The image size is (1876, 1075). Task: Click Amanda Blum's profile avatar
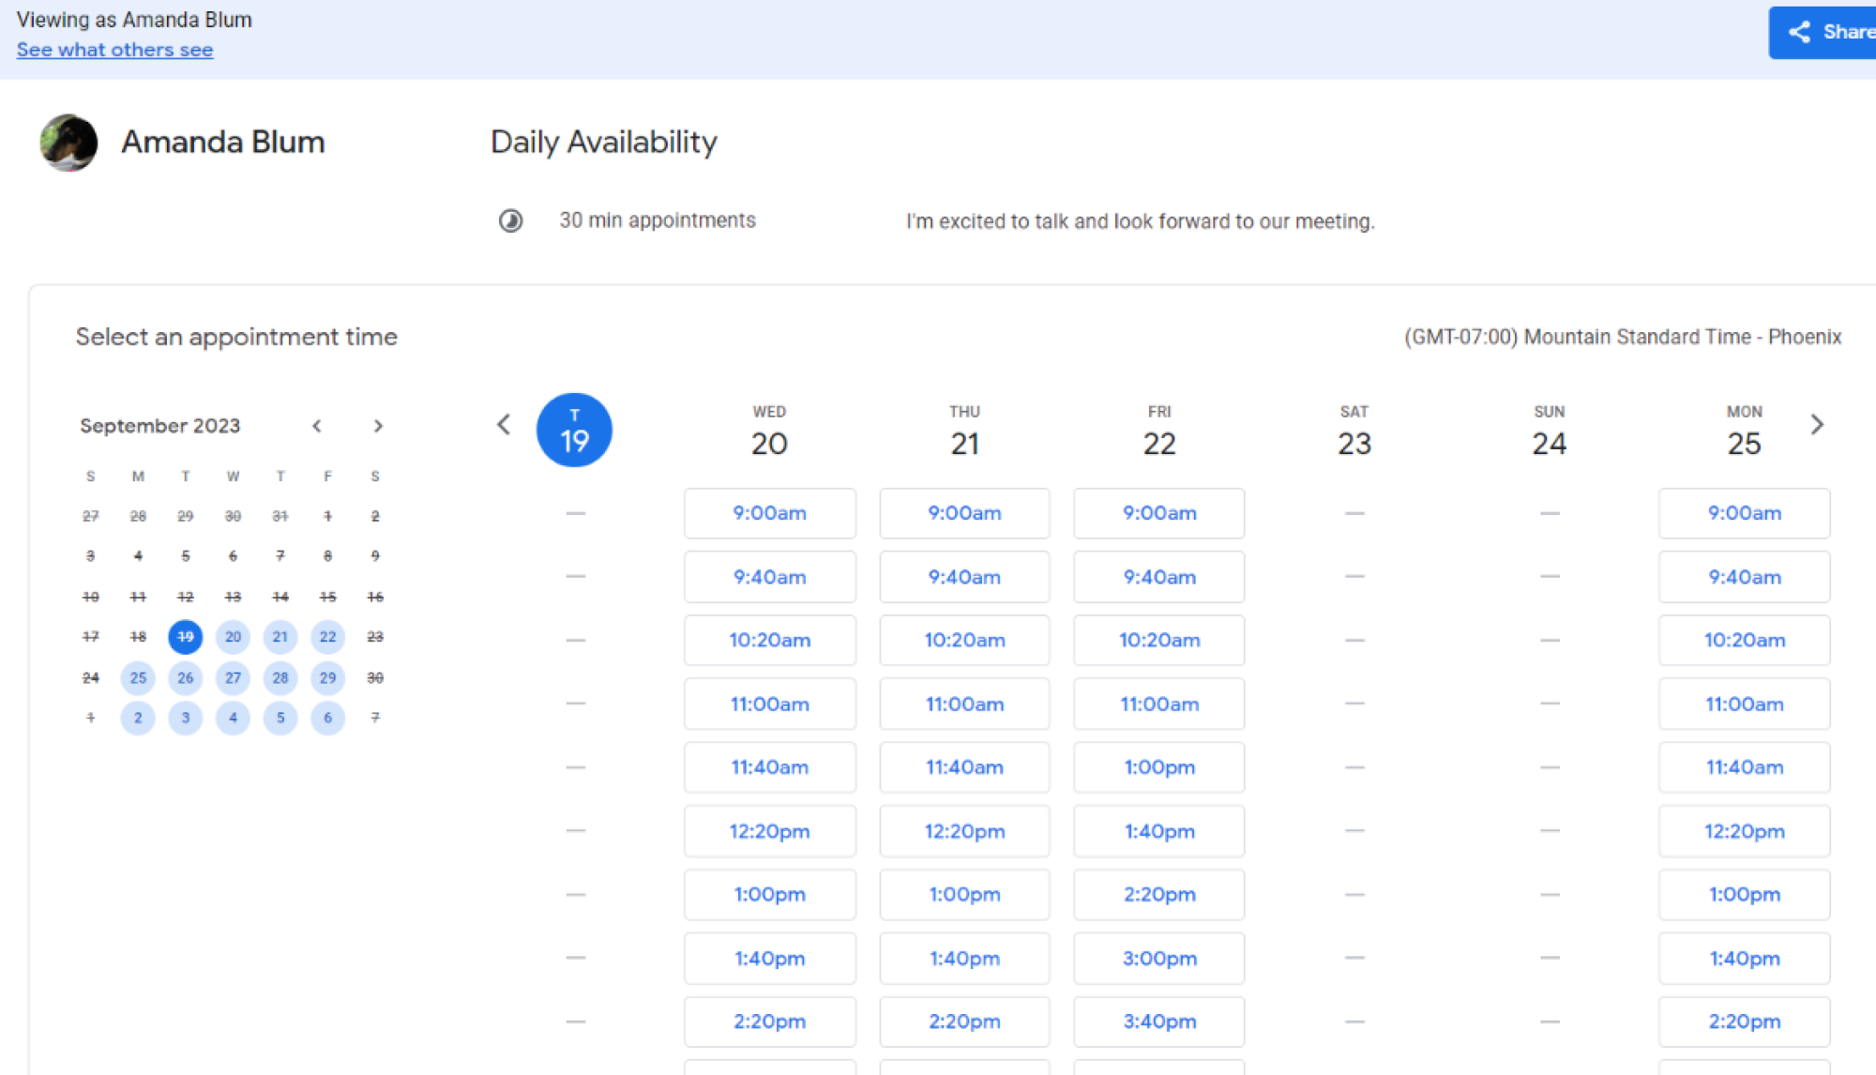point(68,143)
